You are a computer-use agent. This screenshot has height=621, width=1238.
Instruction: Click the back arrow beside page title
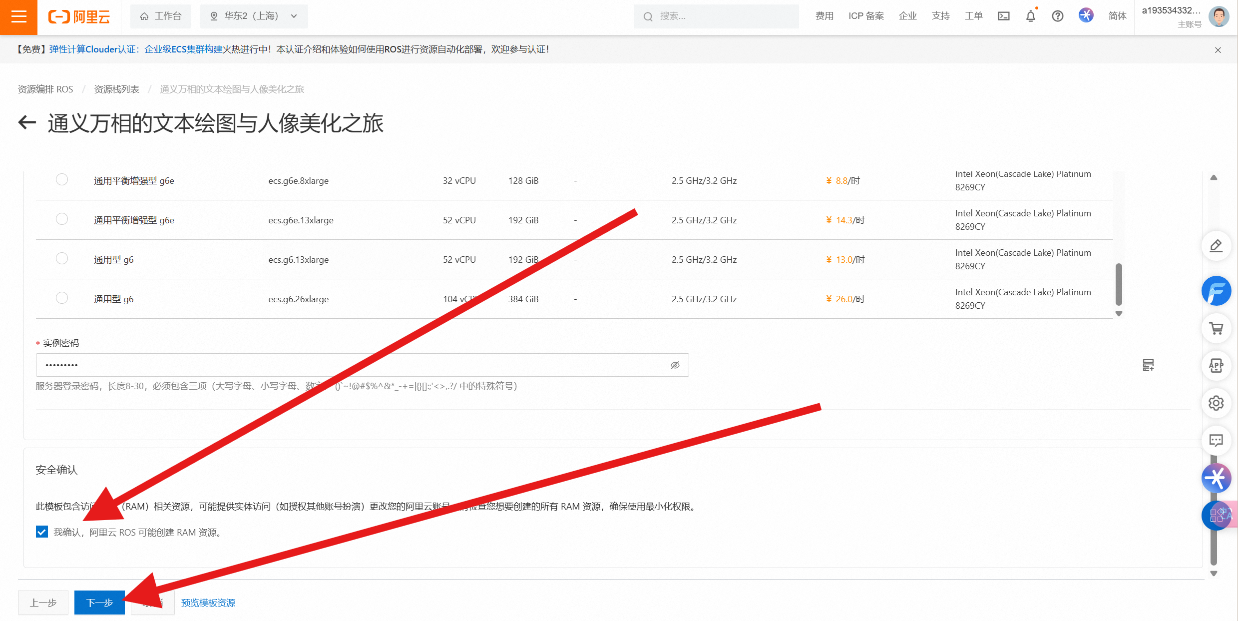pos(27,122)
